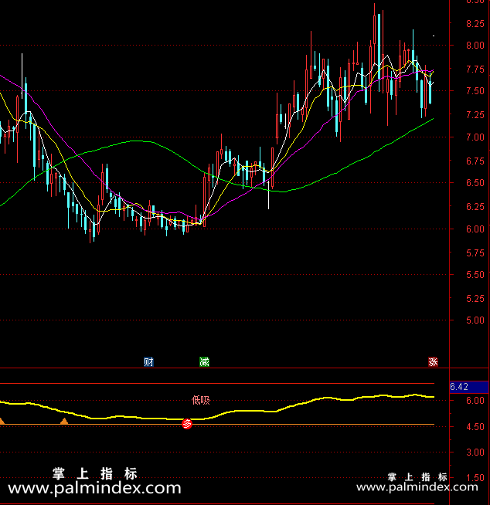Click the 7.50 price axis label
The image size is (490, 505).
pos(475,91)
